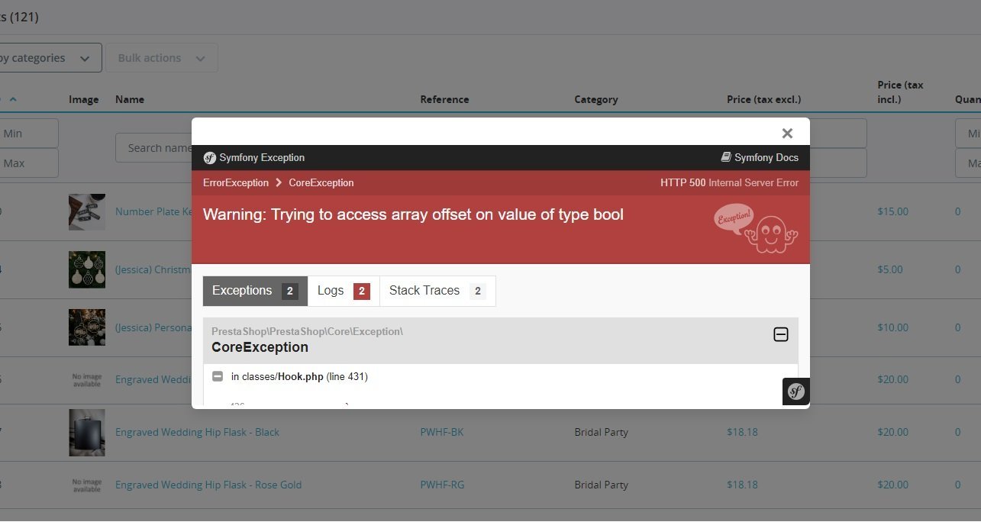Click the Max ID filter field
981x522 pixels.
(x=29, y=163)
